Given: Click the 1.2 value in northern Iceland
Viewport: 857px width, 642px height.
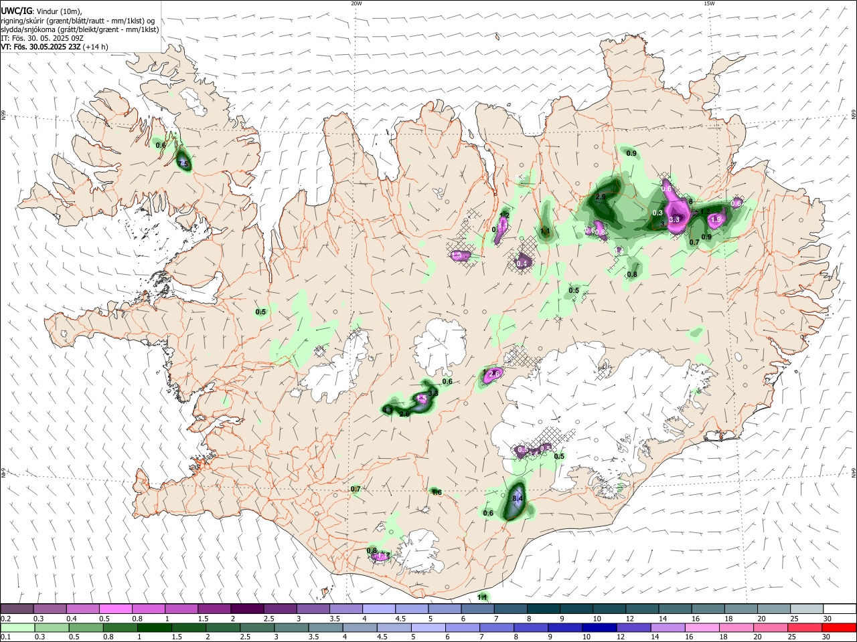Looking at the screenshot, I should 505,215.
